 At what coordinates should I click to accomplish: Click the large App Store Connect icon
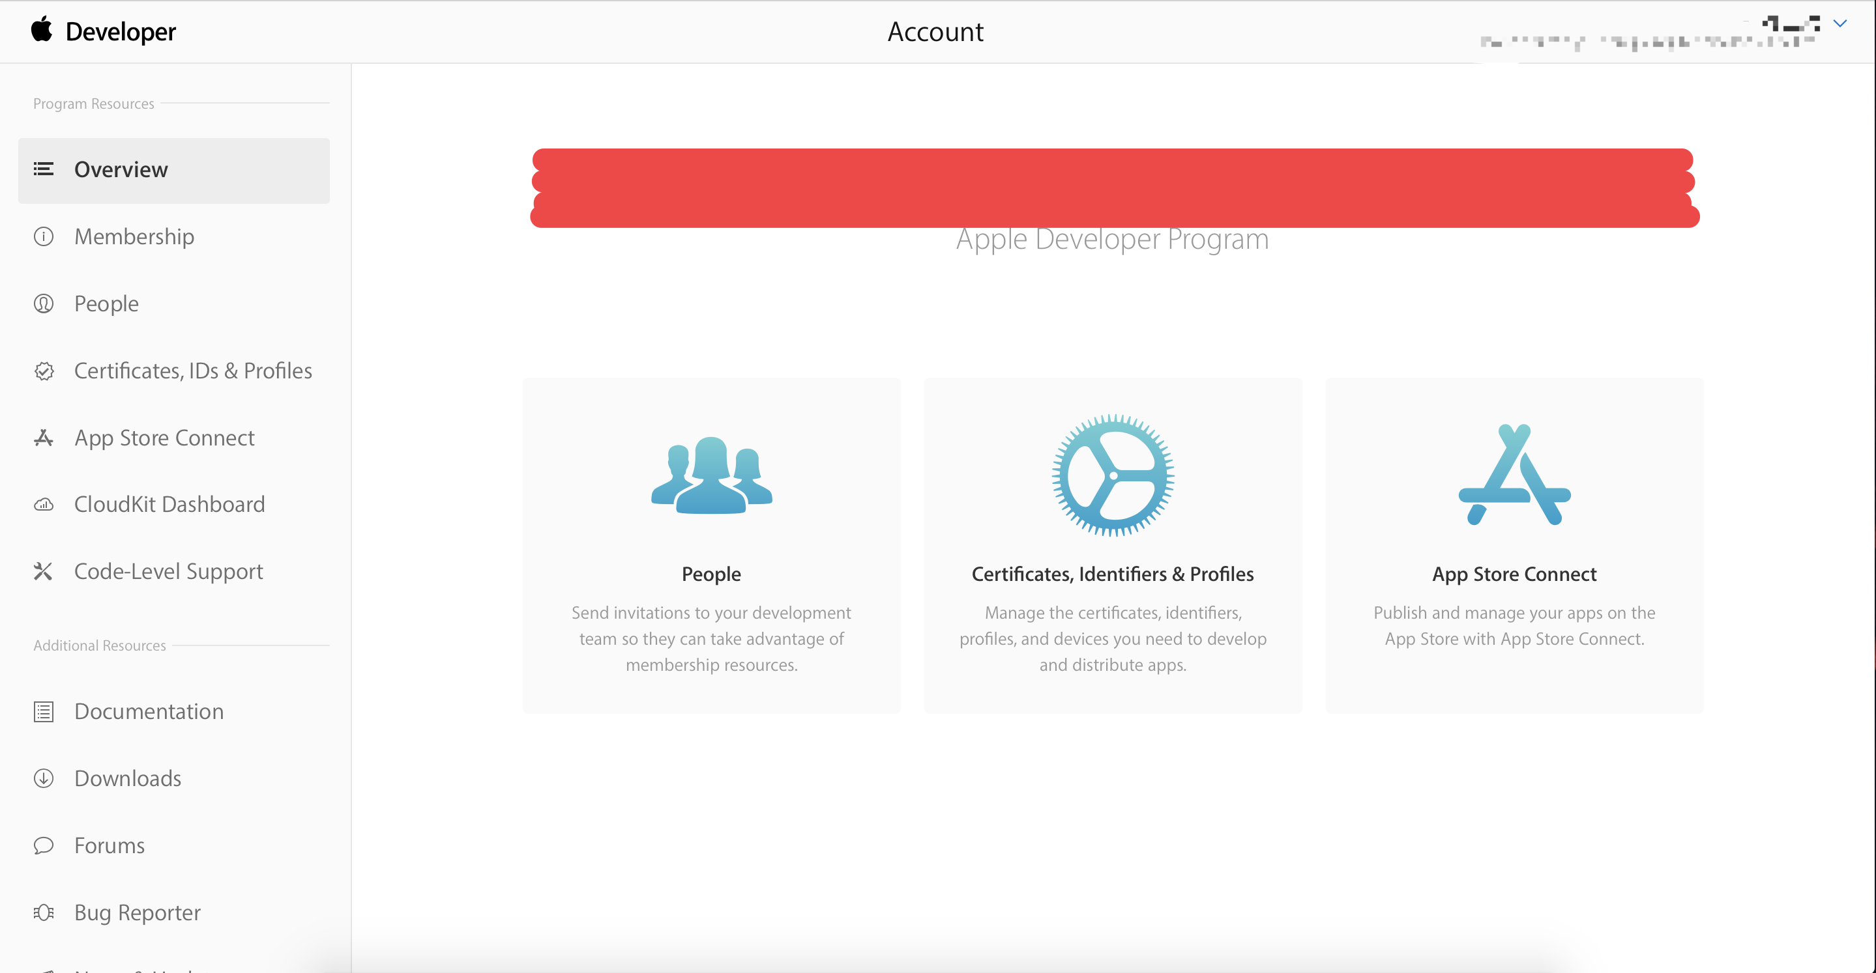[1514, 475]
